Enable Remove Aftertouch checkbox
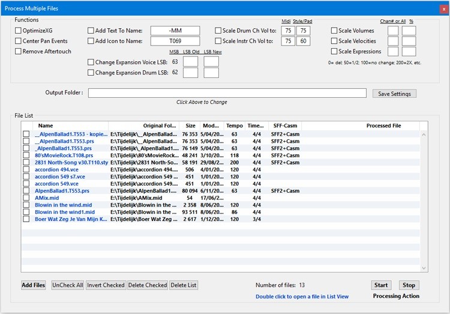This screenshot has width=450, height=314. click(18, 51)
